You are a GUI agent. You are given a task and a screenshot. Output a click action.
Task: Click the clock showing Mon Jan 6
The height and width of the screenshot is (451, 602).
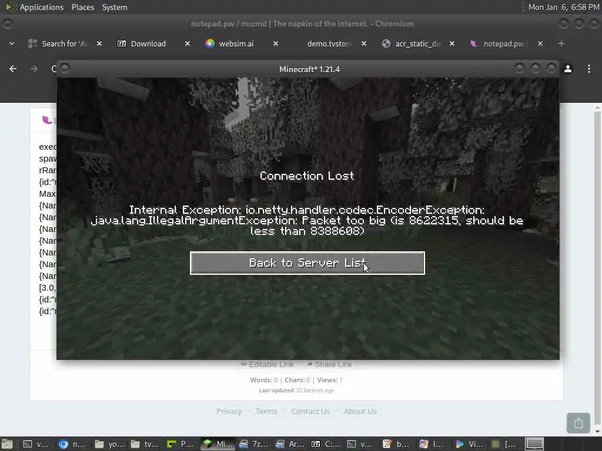(563, 7)
